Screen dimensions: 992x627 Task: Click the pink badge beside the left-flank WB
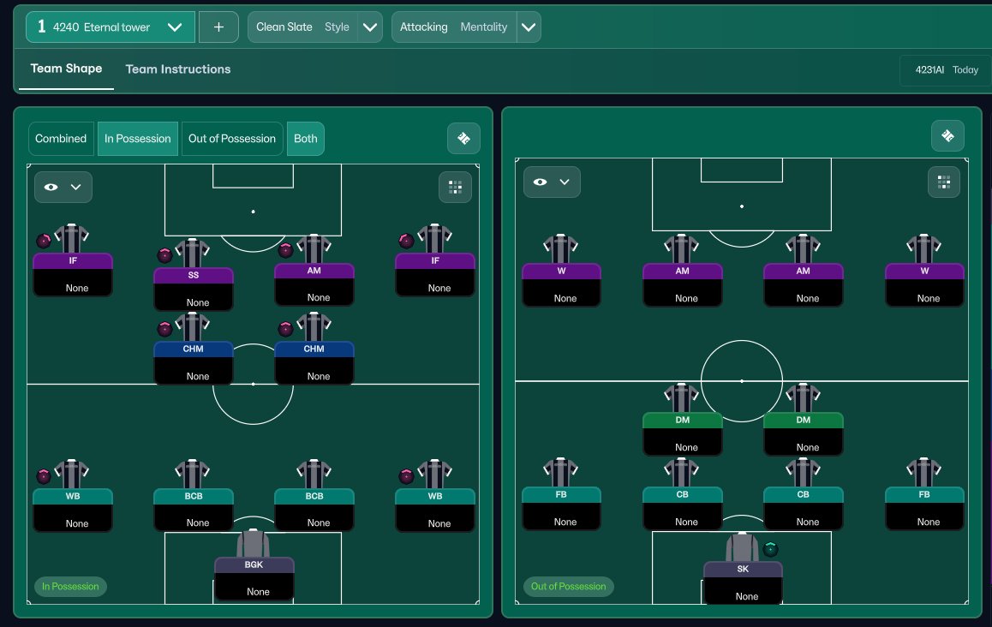44,475
